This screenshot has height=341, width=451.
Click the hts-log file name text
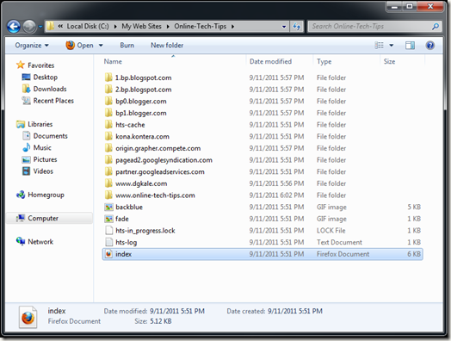(126, 242)
